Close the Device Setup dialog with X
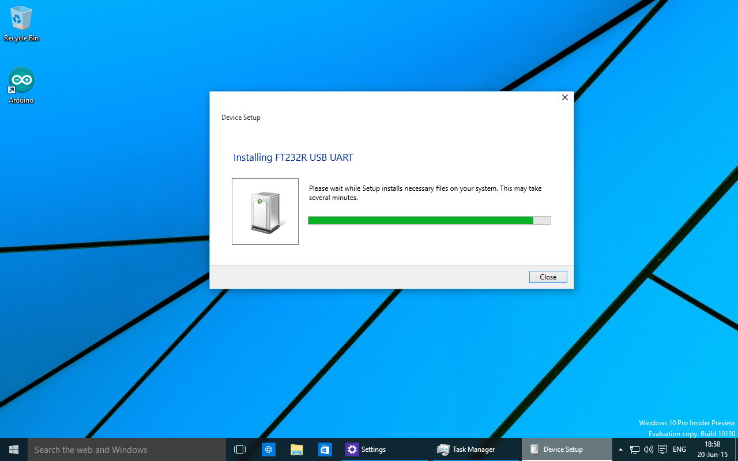The height and width of the screenshot is (461, 738). coord(565,97)
